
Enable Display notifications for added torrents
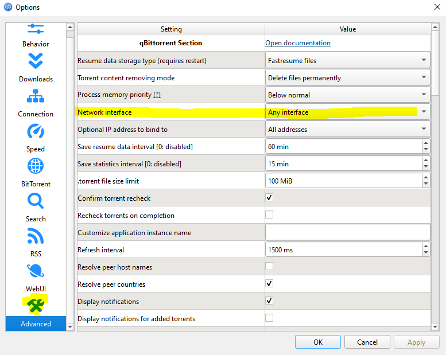[x=269, y=318]
